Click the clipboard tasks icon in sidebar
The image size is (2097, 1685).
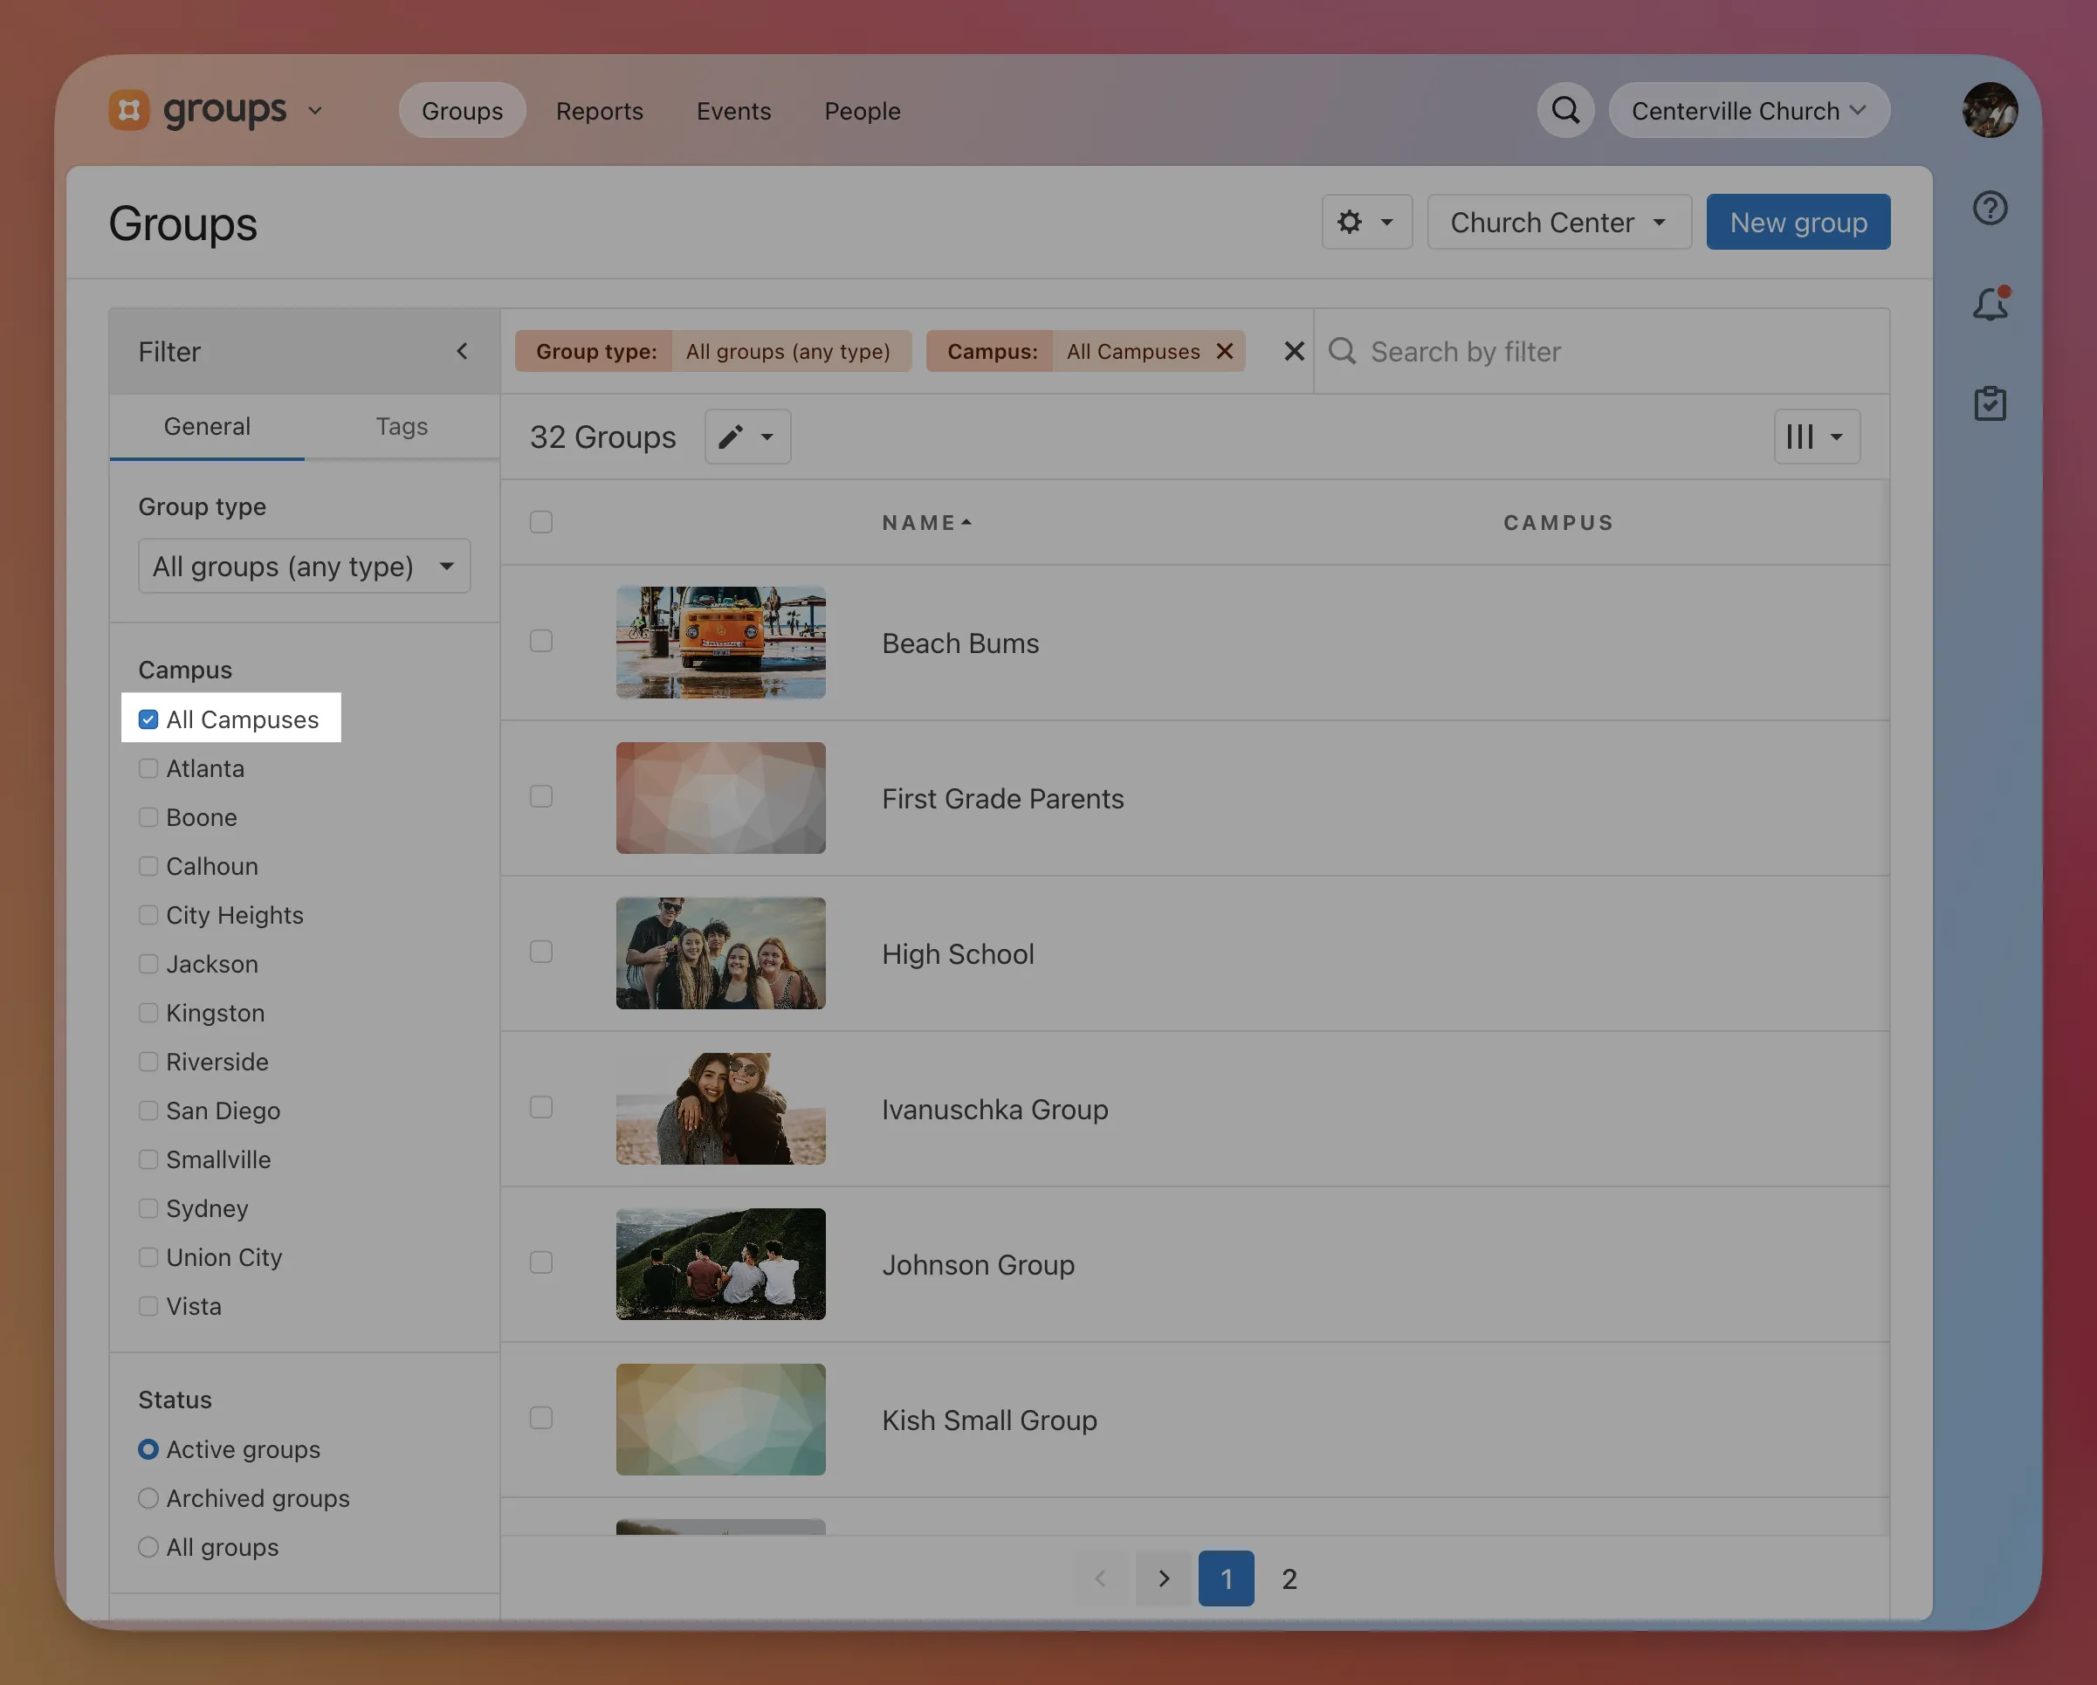tap(1989, 402)
